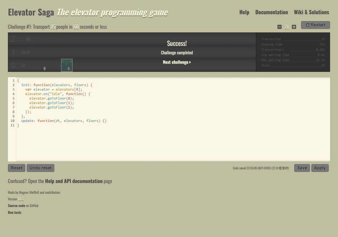Increase simulation speed with plus icon

(294, 27)
